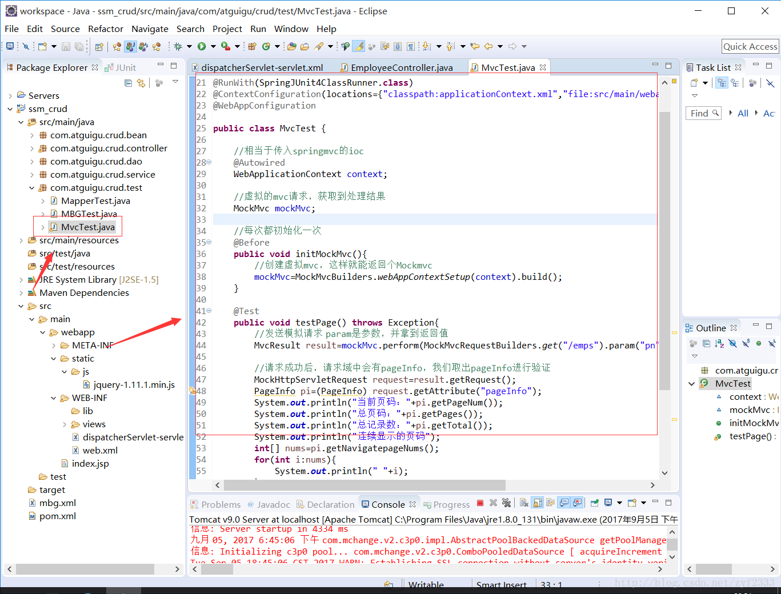The width and height of the screenshot is (781, 594).
Task: Collapse the webapp folder
Action: click(42, 332)
